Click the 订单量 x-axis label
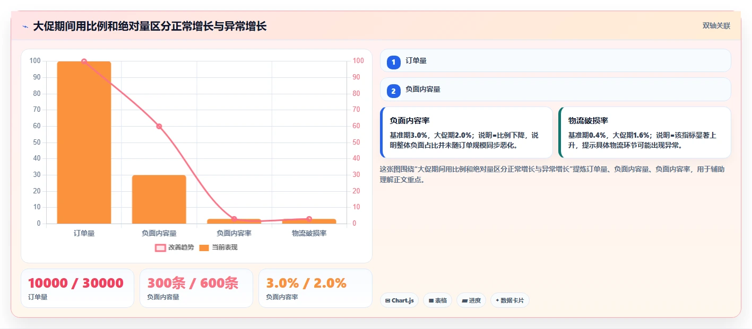 pyautogui.click(x=84, y=233)
